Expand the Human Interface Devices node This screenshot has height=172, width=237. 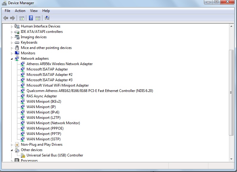tap(12, 27)
